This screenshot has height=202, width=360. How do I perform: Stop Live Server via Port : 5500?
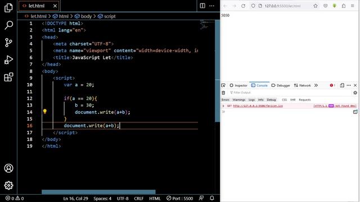[x=179, y=198]
